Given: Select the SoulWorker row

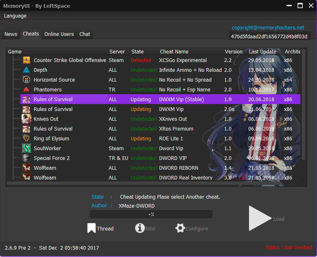Looking at the screenshot, I should coord(160,148).
